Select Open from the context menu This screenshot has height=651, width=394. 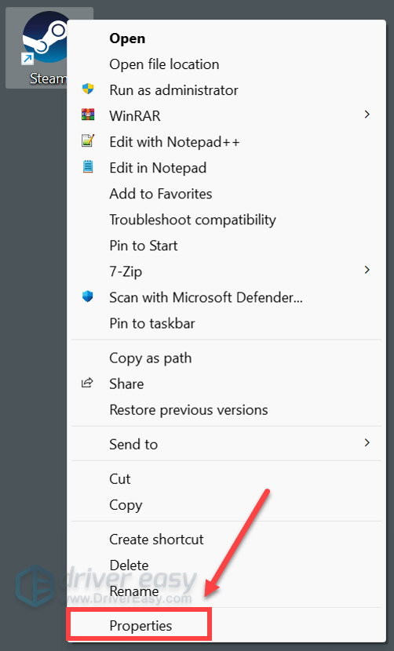(127, 38)
